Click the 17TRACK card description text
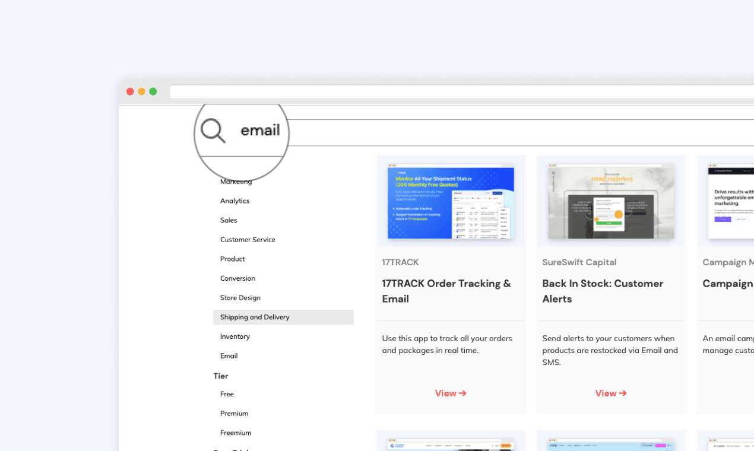 [x=447, y=345]
